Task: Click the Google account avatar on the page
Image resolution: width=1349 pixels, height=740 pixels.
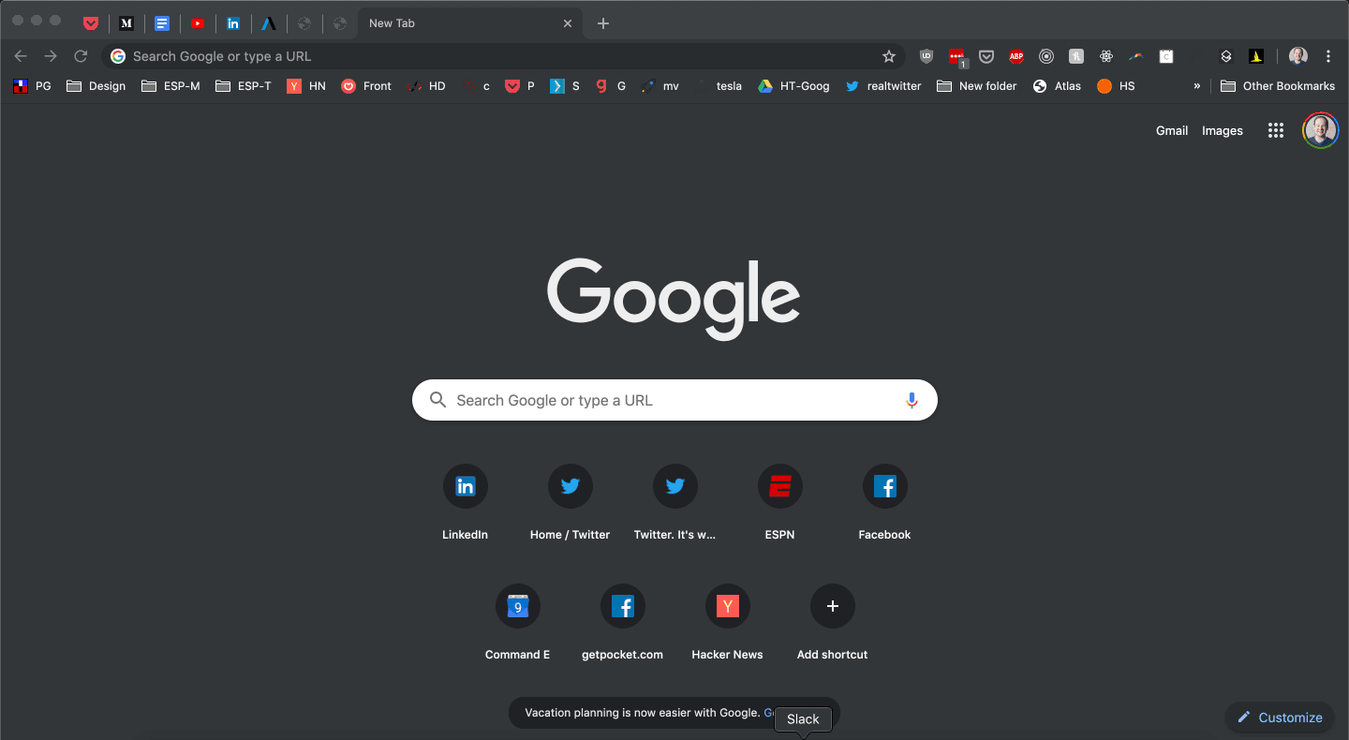Action: click(1321, 131)
